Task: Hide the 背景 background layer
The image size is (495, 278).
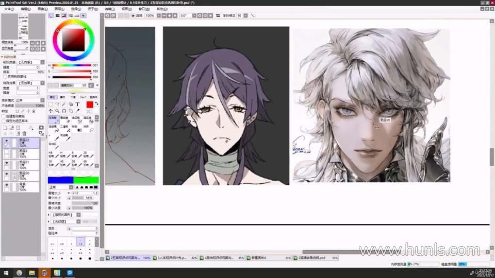Action: coord(6,185)
